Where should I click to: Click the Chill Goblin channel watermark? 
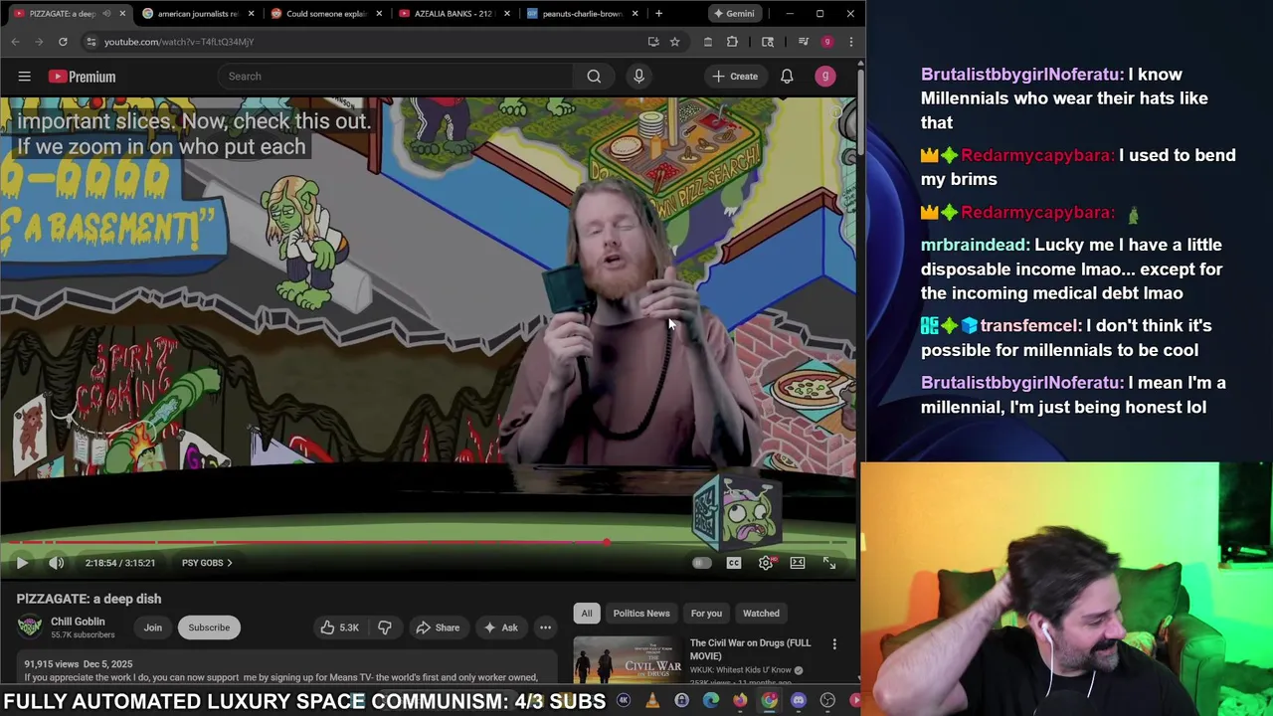[x=736, y=512]
